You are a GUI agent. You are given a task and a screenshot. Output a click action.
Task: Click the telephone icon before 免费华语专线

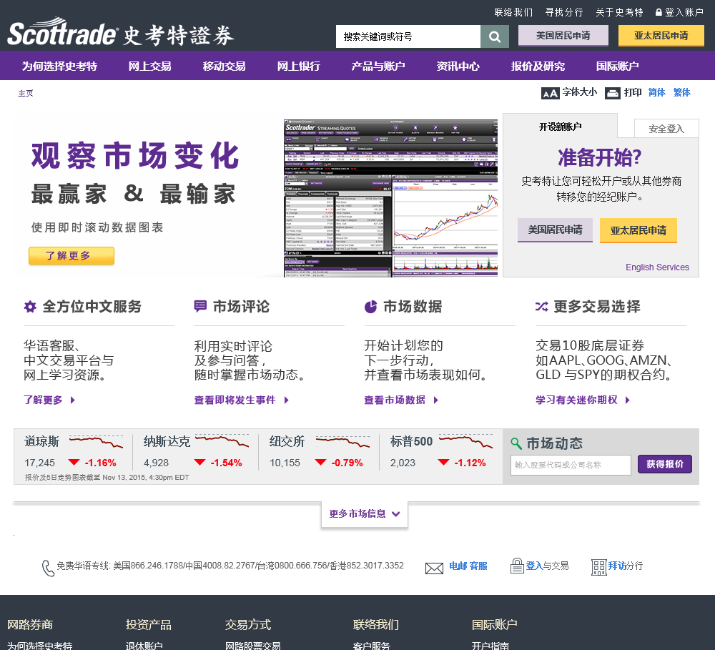click(x=48, y=568)
